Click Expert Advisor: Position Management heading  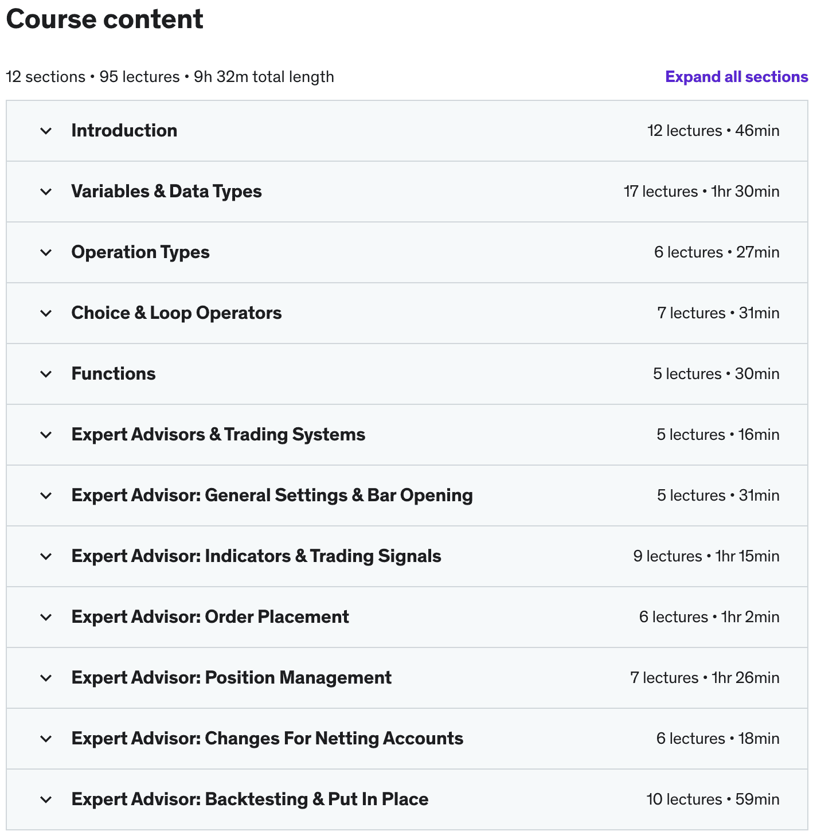232,678
